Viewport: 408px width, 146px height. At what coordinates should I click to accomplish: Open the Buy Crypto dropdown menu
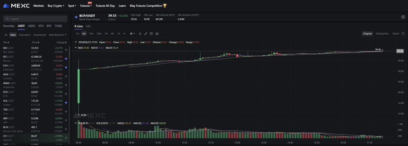click(x=56, y=6)
